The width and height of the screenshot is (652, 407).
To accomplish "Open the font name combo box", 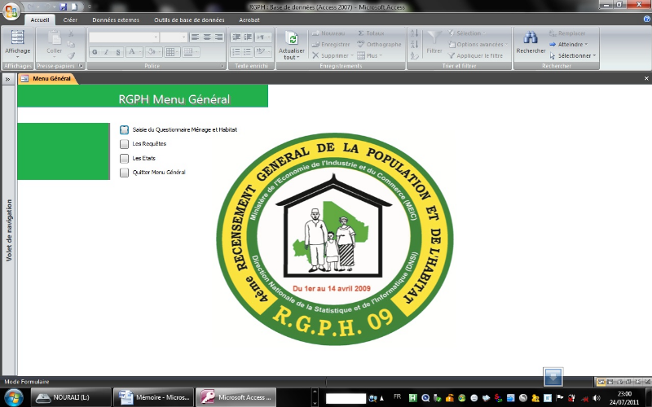I will [x=124, y=37].
